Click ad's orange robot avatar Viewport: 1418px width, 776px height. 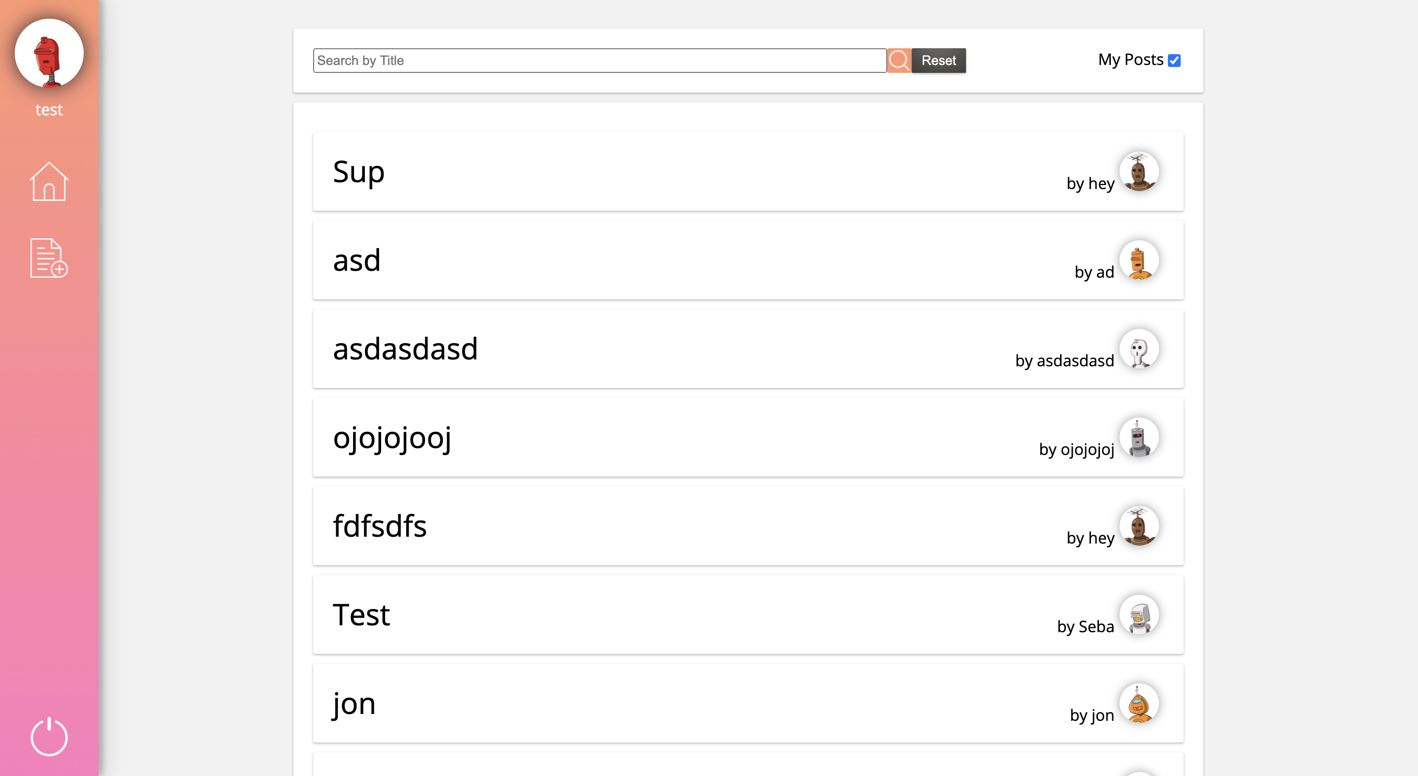click(1138, 260)
